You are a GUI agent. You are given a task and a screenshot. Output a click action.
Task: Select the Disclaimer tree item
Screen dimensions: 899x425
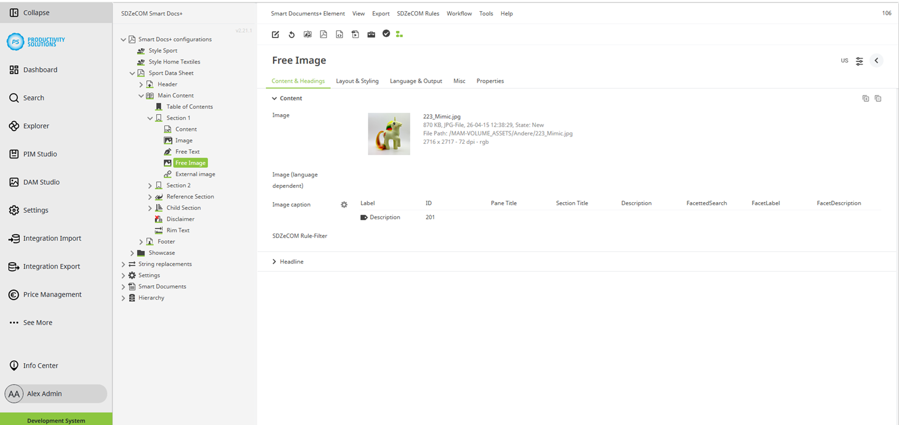180,219
